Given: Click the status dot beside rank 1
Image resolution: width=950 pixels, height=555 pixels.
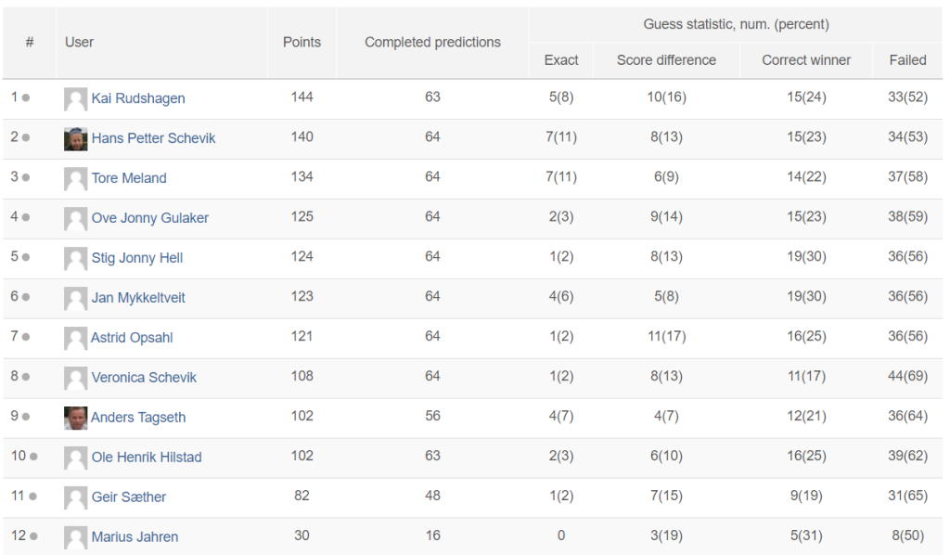Looking at the screenshot, I should [x=26, y=97].
